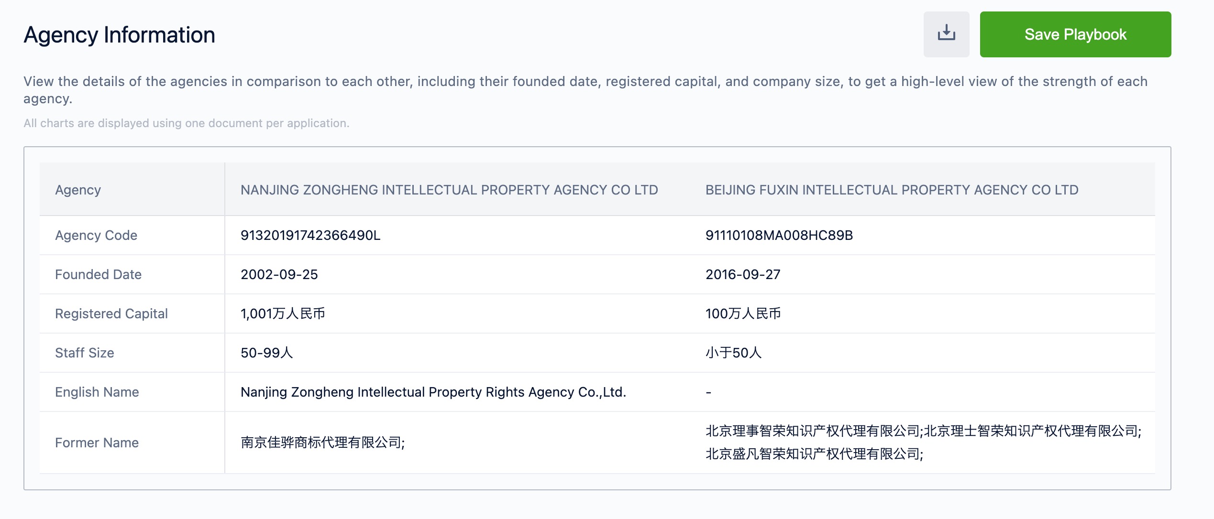Click the 100万人民币 registered capital cell

coord(743,314)
